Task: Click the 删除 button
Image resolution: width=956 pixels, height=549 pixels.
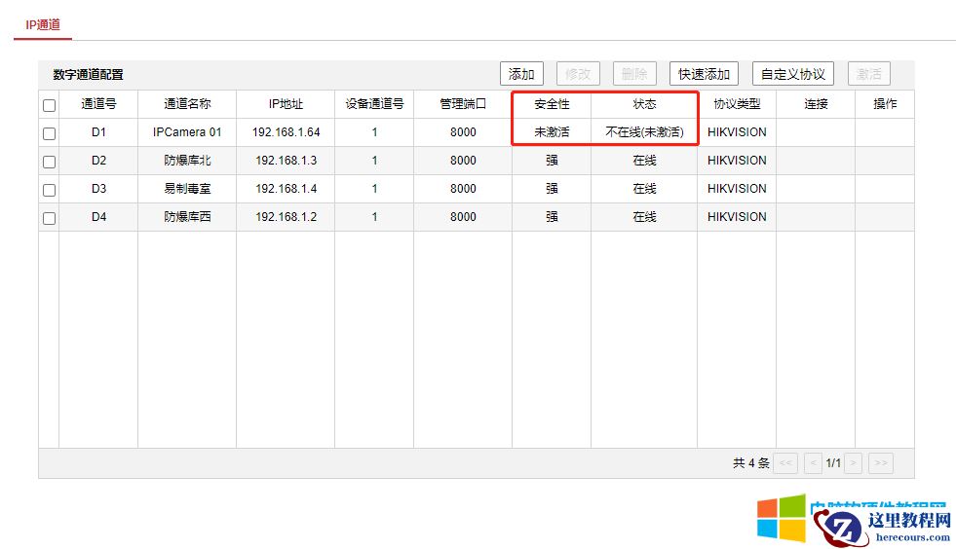Action: pyautogui.click(x=634, y=74)
